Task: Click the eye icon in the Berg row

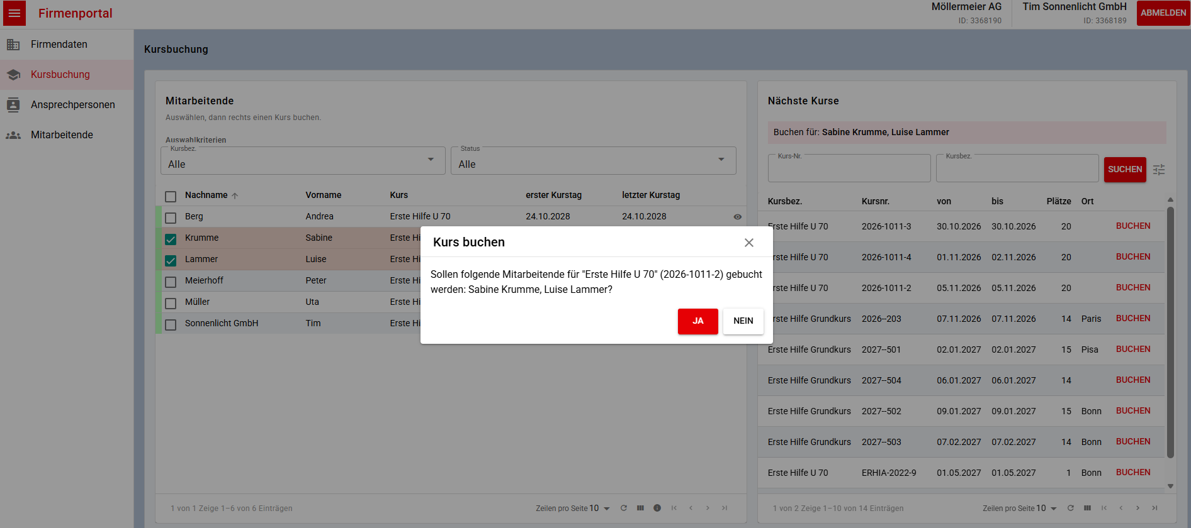Action: tap(737, 217)
